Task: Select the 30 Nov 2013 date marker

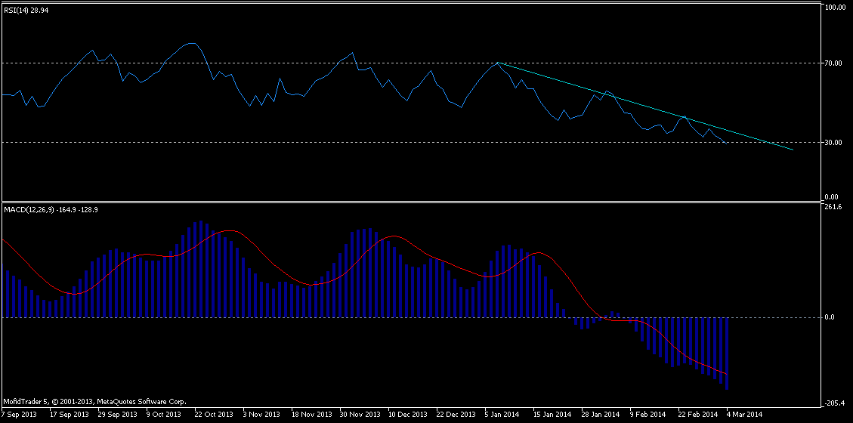Action: 360,415
